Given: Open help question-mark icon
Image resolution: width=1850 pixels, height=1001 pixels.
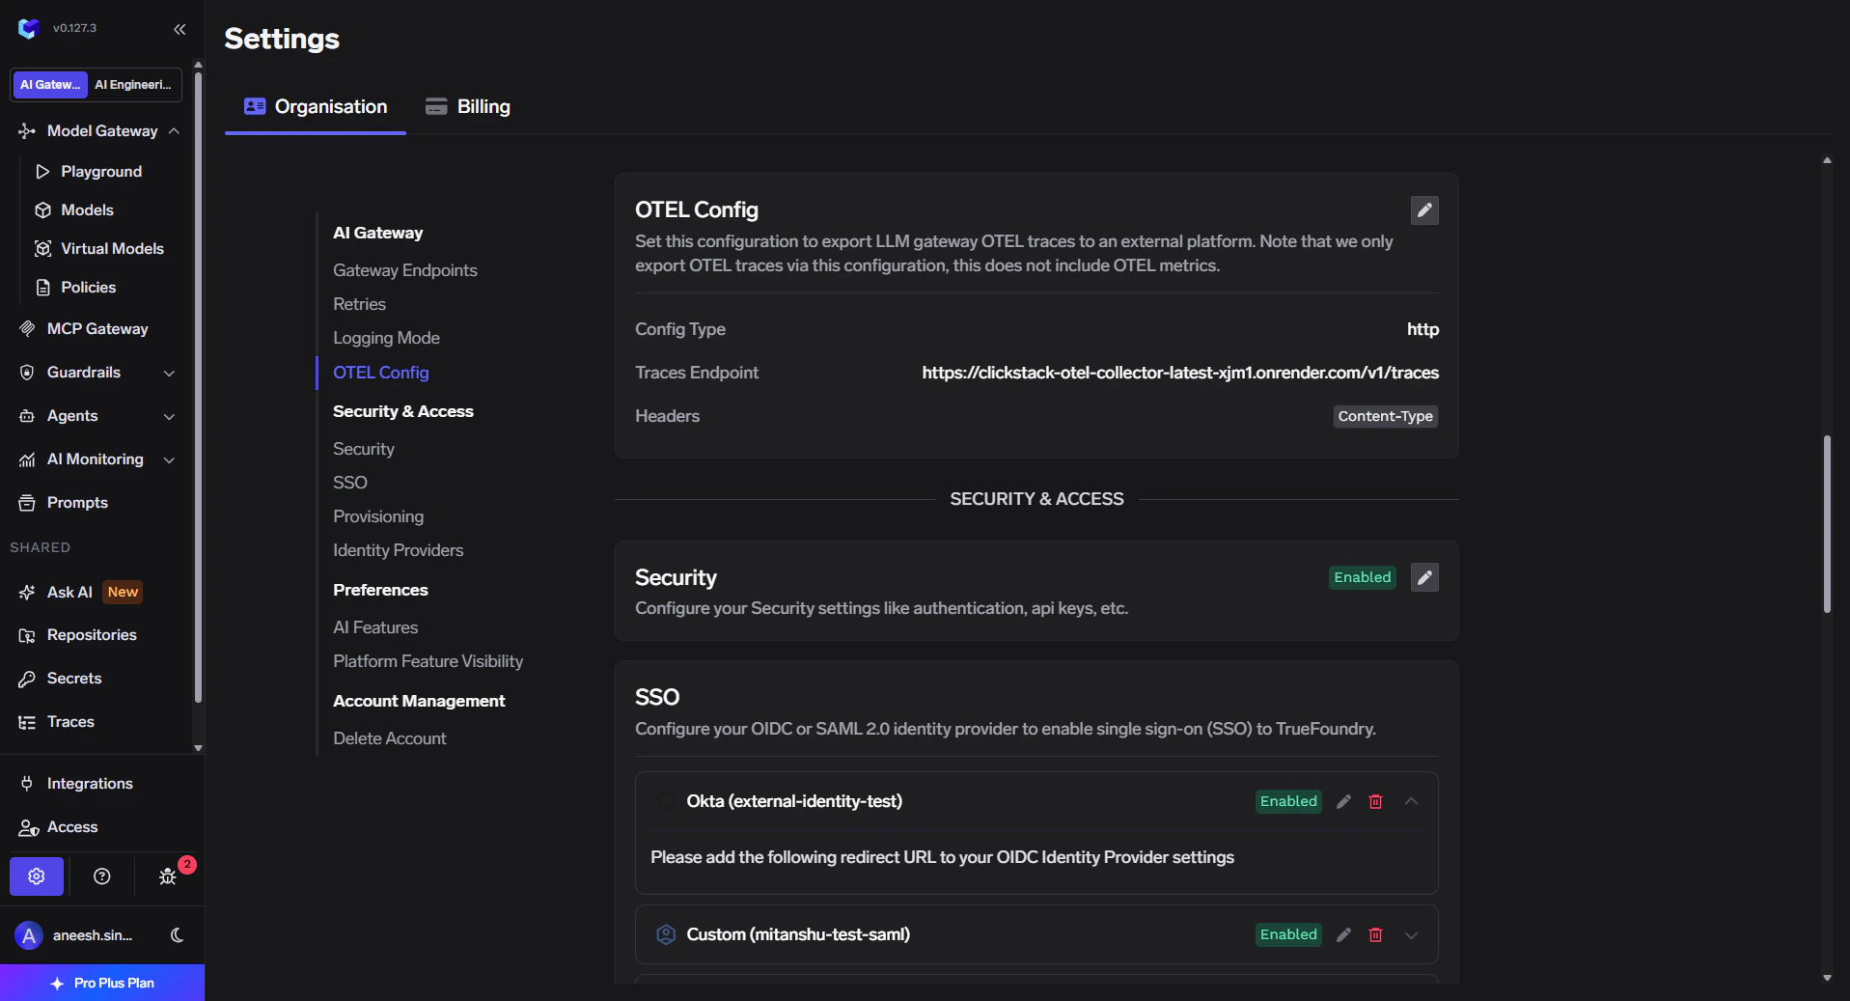Looking at the screenshot, I should click(101, 876).
